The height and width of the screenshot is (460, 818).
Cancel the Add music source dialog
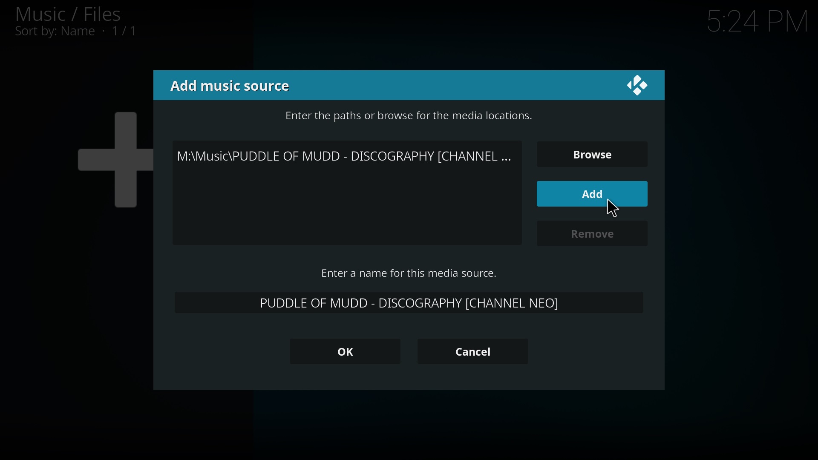pyautogui.click(x=473, y=352)
